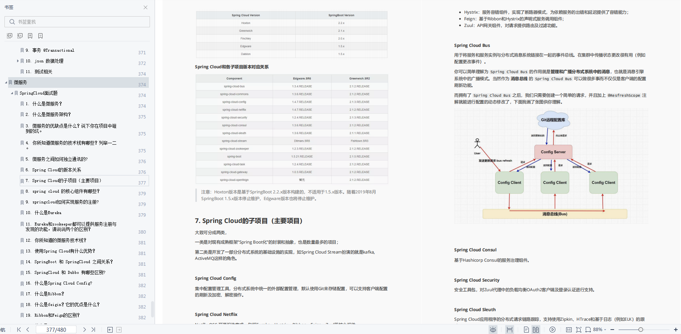Click the zoom slider handle
Screen dimensions: 681x334
tap(641, 330)
